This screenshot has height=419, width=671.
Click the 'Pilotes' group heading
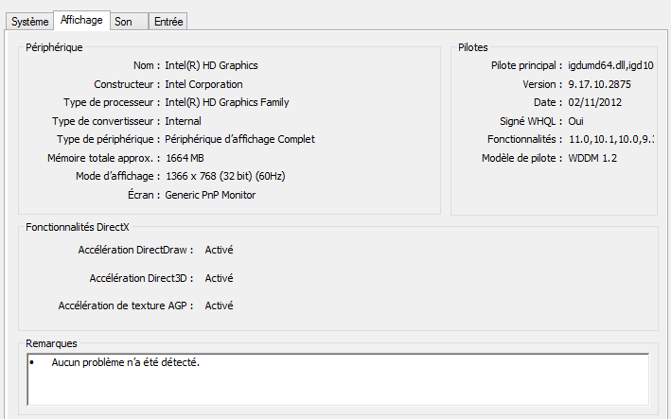point(473,47)
